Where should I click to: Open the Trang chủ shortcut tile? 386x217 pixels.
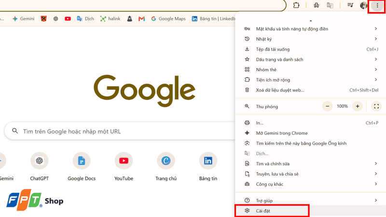point(166,166)
